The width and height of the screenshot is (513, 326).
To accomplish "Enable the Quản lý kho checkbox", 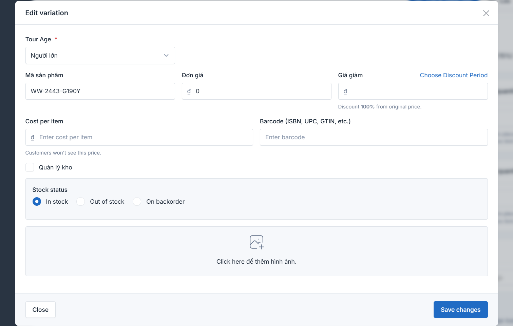I will [x=30, y=167].
